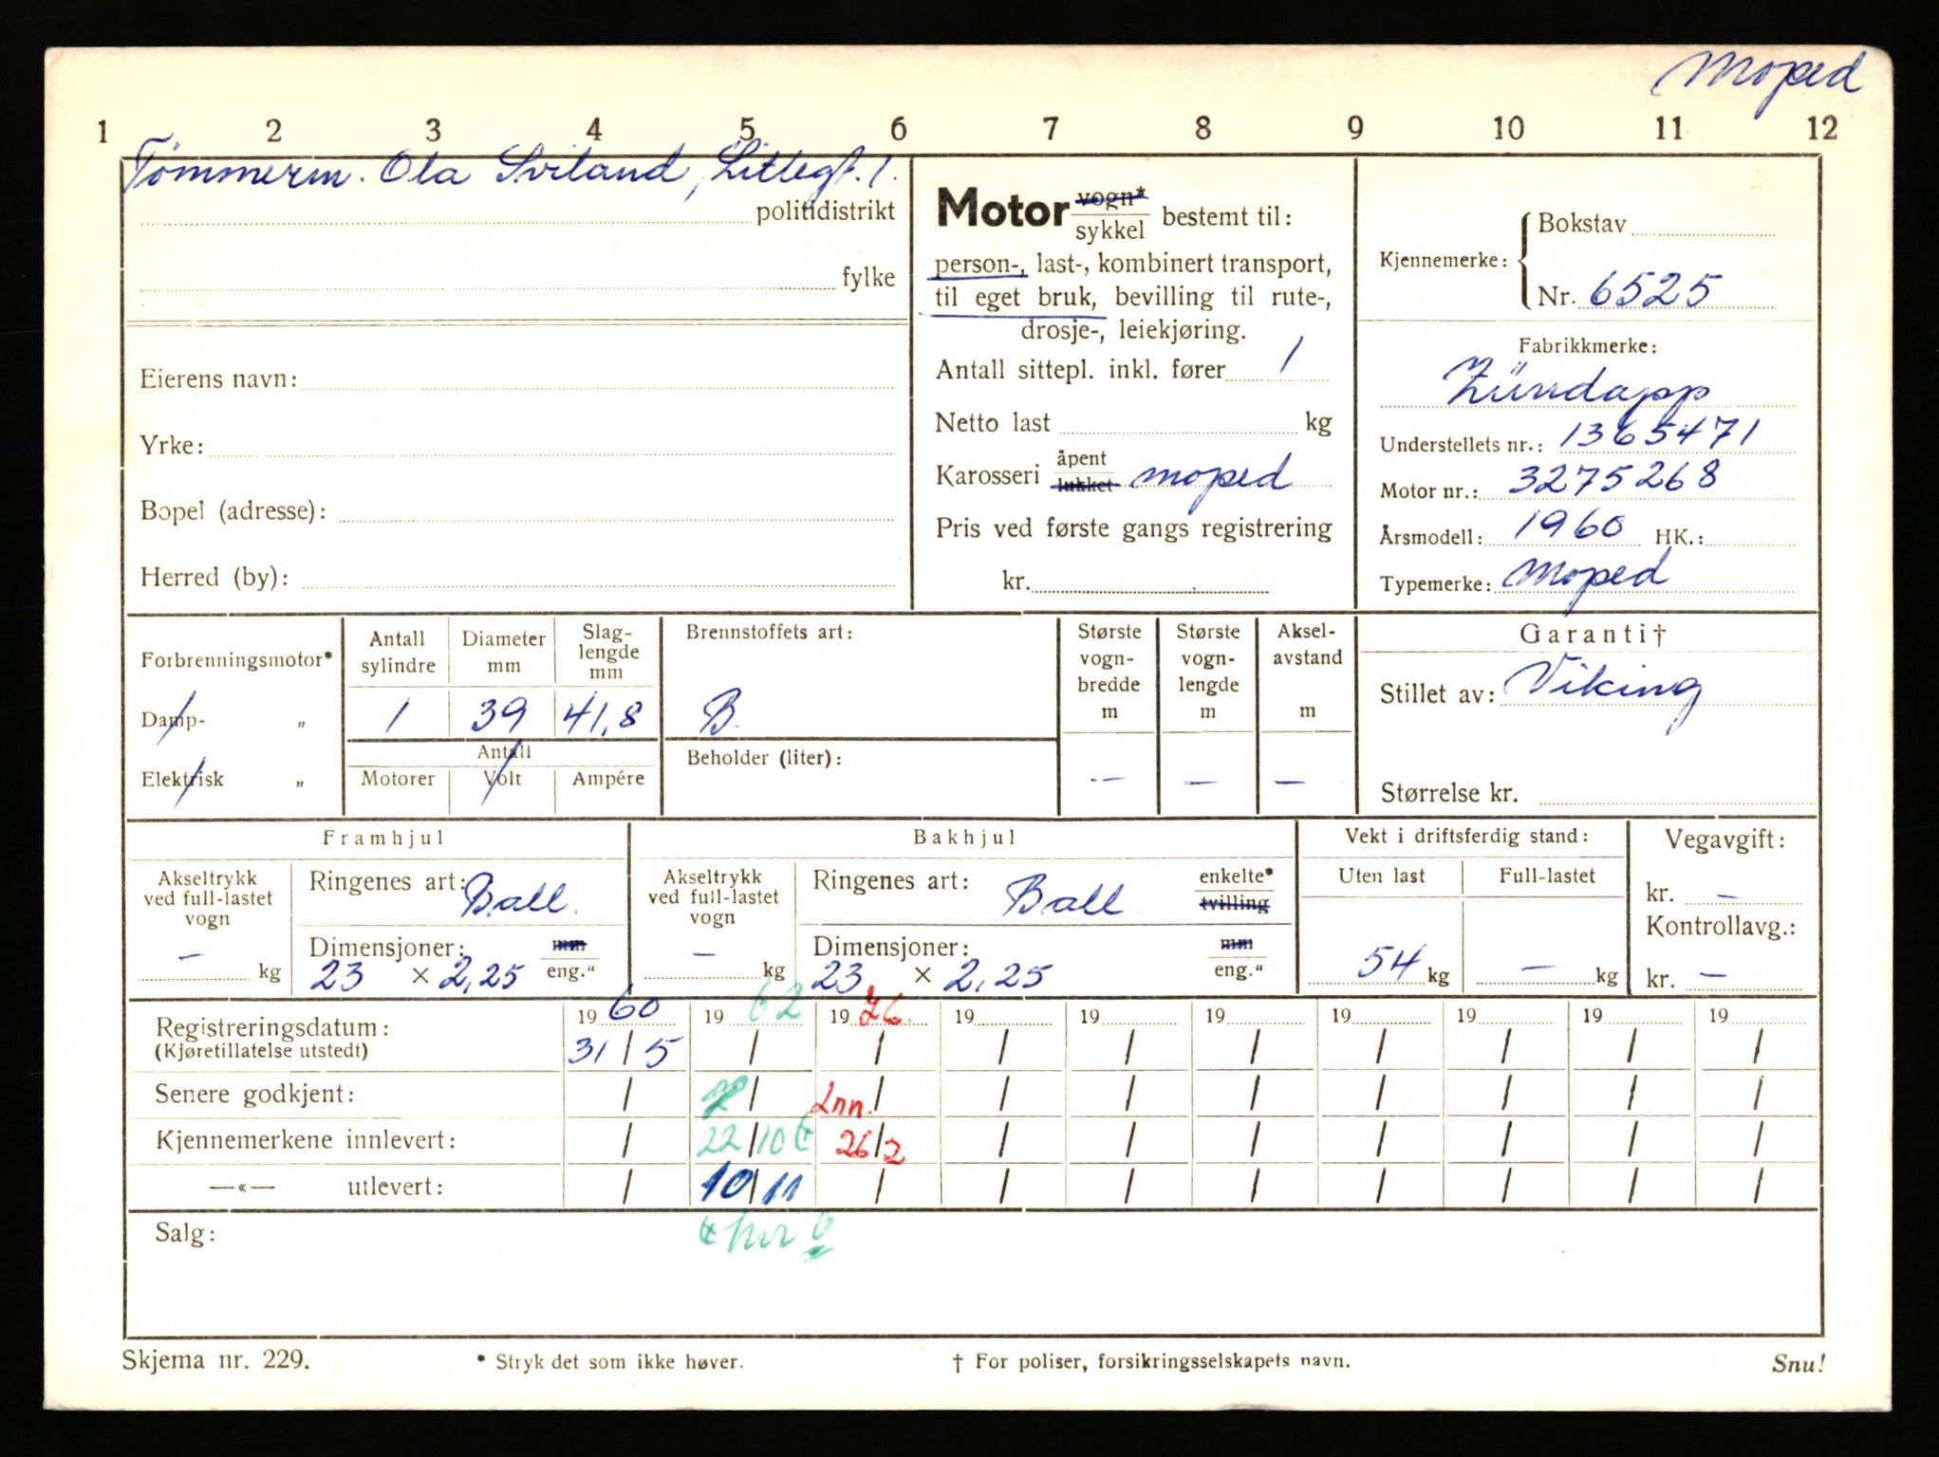Click the 'Senere godkjent:' row label
Viewport: 1939px width, 1457px height.
click(x=254, y=1095)
